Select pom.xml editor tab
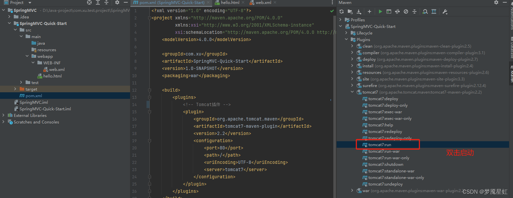This screenshot has width=513, height=198. pos(171,2)
